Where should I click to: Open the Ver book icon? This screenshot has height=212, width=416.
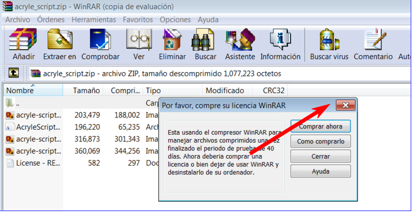click(x=139, y=39)
